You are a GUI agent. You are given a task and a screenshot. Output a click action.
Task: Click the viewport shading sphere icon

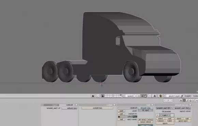coord(161,96)
